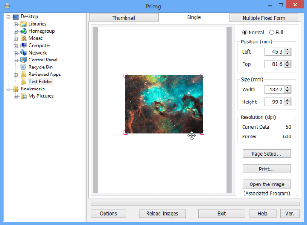Decrease the Width size value
Image resolution: width=307 pixels, height=225 pixels.
click(x=287, y=91)
